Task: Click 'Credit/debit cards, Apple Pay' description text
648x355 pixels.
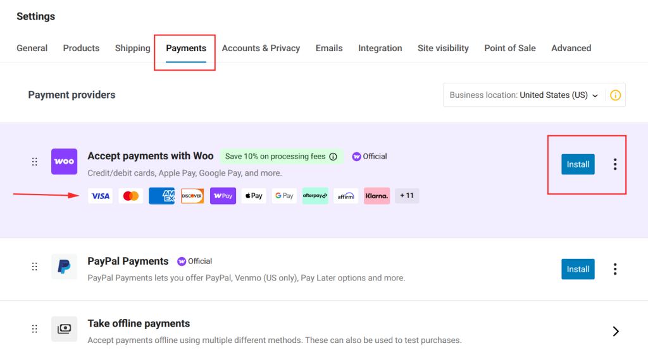Action: click(x=185, y=173)
